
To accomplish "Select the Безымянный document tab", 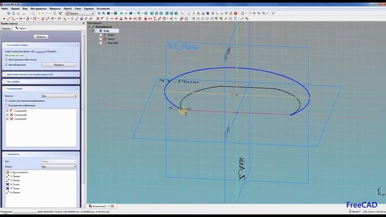I will [x=101, y=206].
